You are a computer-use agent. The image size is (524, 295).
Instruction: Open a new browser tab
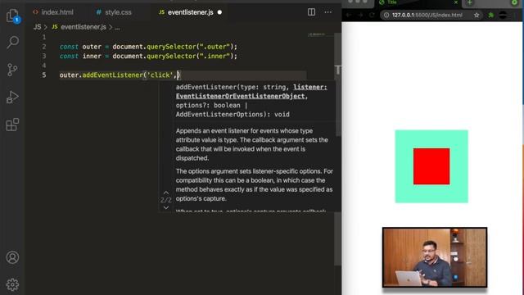click(x=469, y=2)
